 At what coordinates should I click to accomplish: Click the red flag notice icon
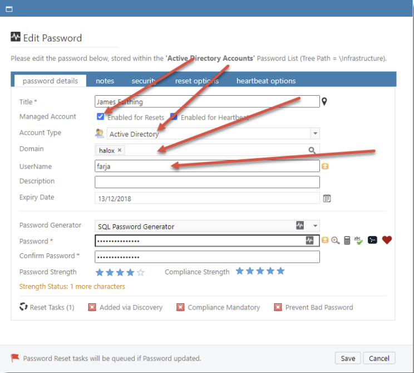(15, 358)
